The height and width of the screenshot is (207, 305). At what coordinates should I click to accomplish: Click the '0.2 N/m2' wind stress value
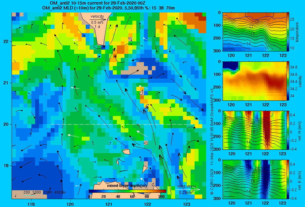click(187, 192)
